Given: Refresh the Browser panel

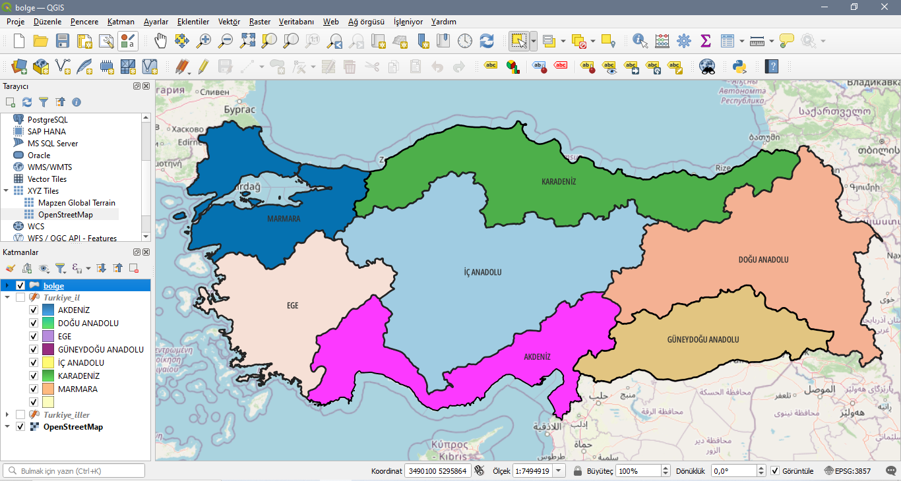Looking at the screenshot, I should pyautogui.click(x=26, y=102).
